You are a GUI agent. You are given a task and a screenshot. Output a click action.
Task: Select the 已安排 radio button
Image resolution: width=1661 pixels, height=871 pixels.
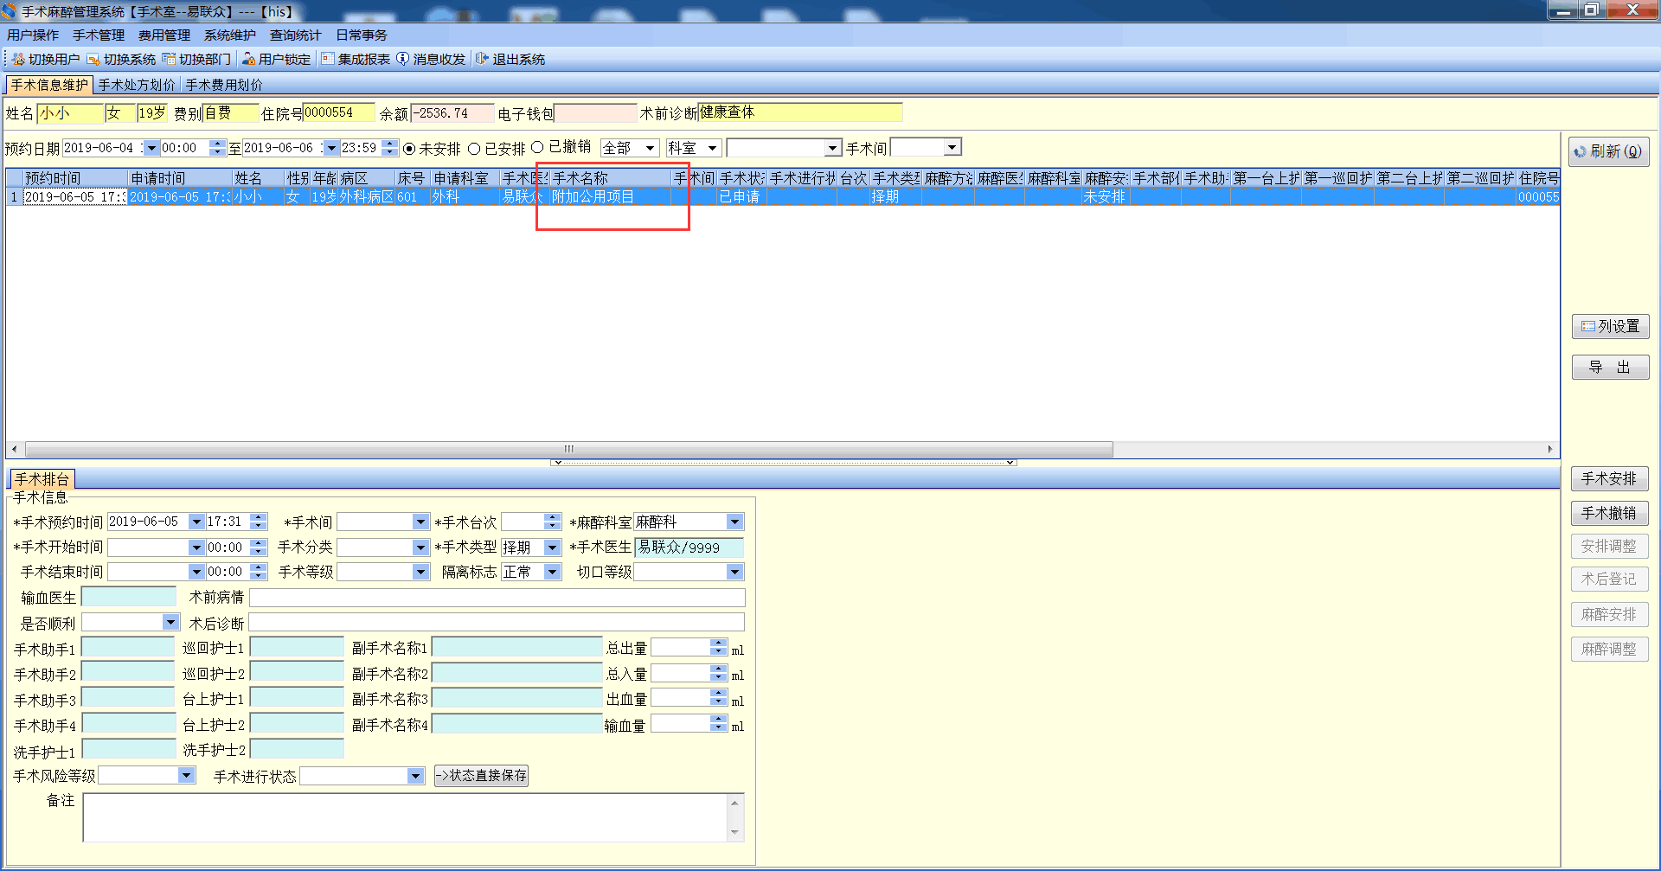pyautogui.click(x=474, y=149)
